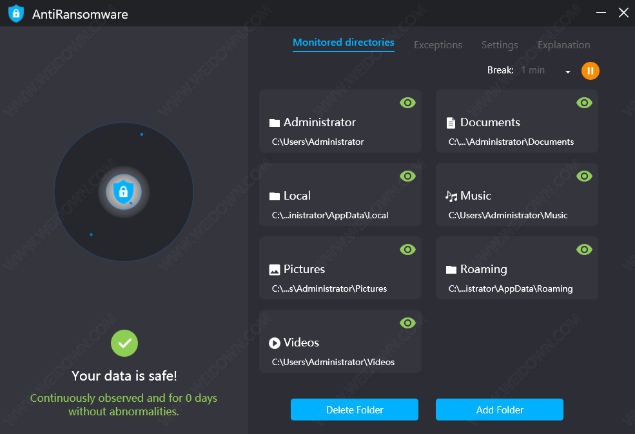Click the orange pause protection button
This screenshot has height=434, width=635.
[590, 71]
